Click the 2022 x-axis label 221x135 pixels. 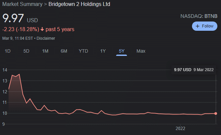tap(180, 128)
